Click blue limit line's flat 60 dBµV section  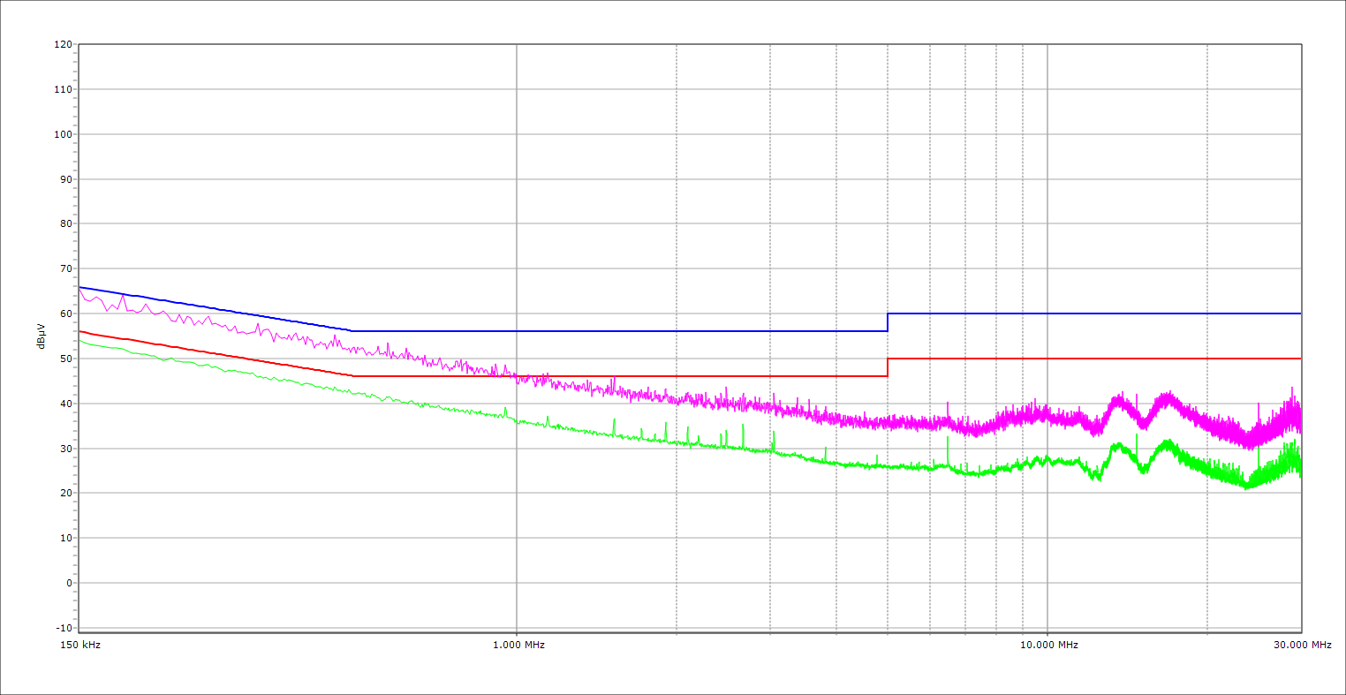1095,314
